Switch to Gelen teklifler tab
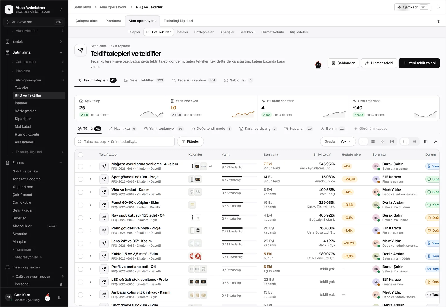 (144, 80)
